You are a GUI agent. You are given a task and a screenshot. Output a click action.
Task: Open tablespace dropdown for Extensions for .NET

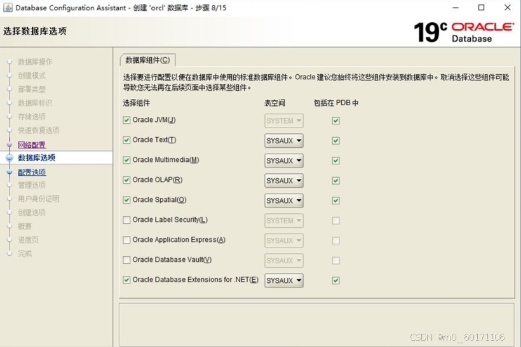[x=284, y=280]
